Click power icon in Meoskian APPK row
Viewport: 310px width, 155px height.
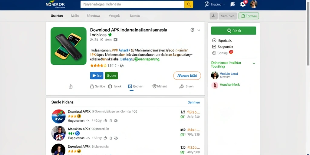[x=105, y=138]
